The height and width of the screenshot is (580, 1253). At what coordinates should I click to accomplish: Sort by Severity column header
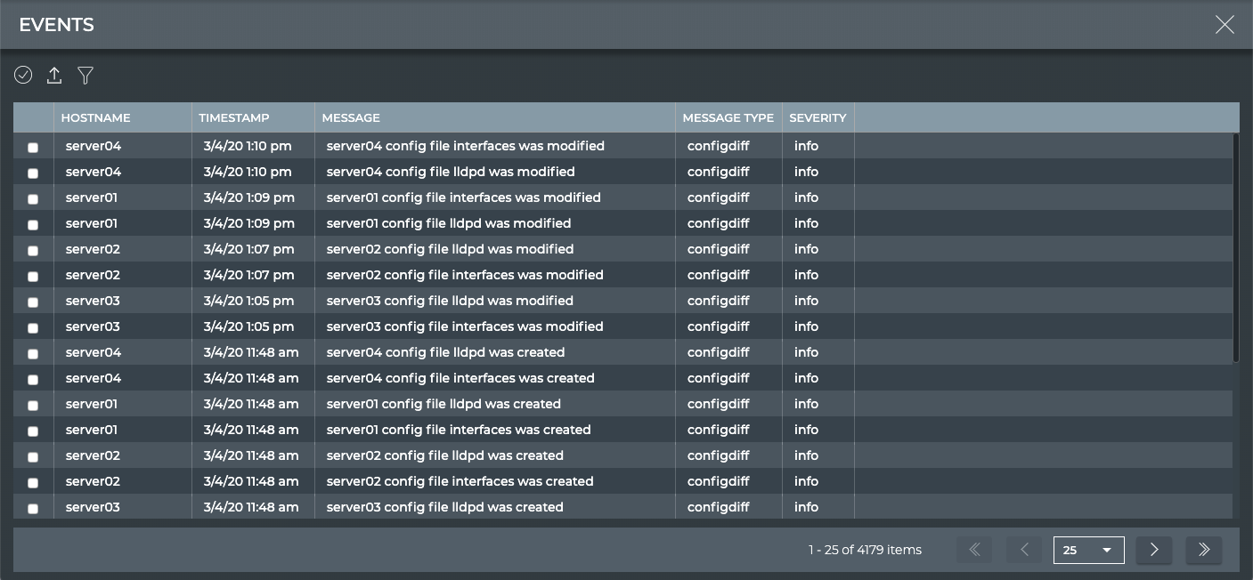click(818, 117)
